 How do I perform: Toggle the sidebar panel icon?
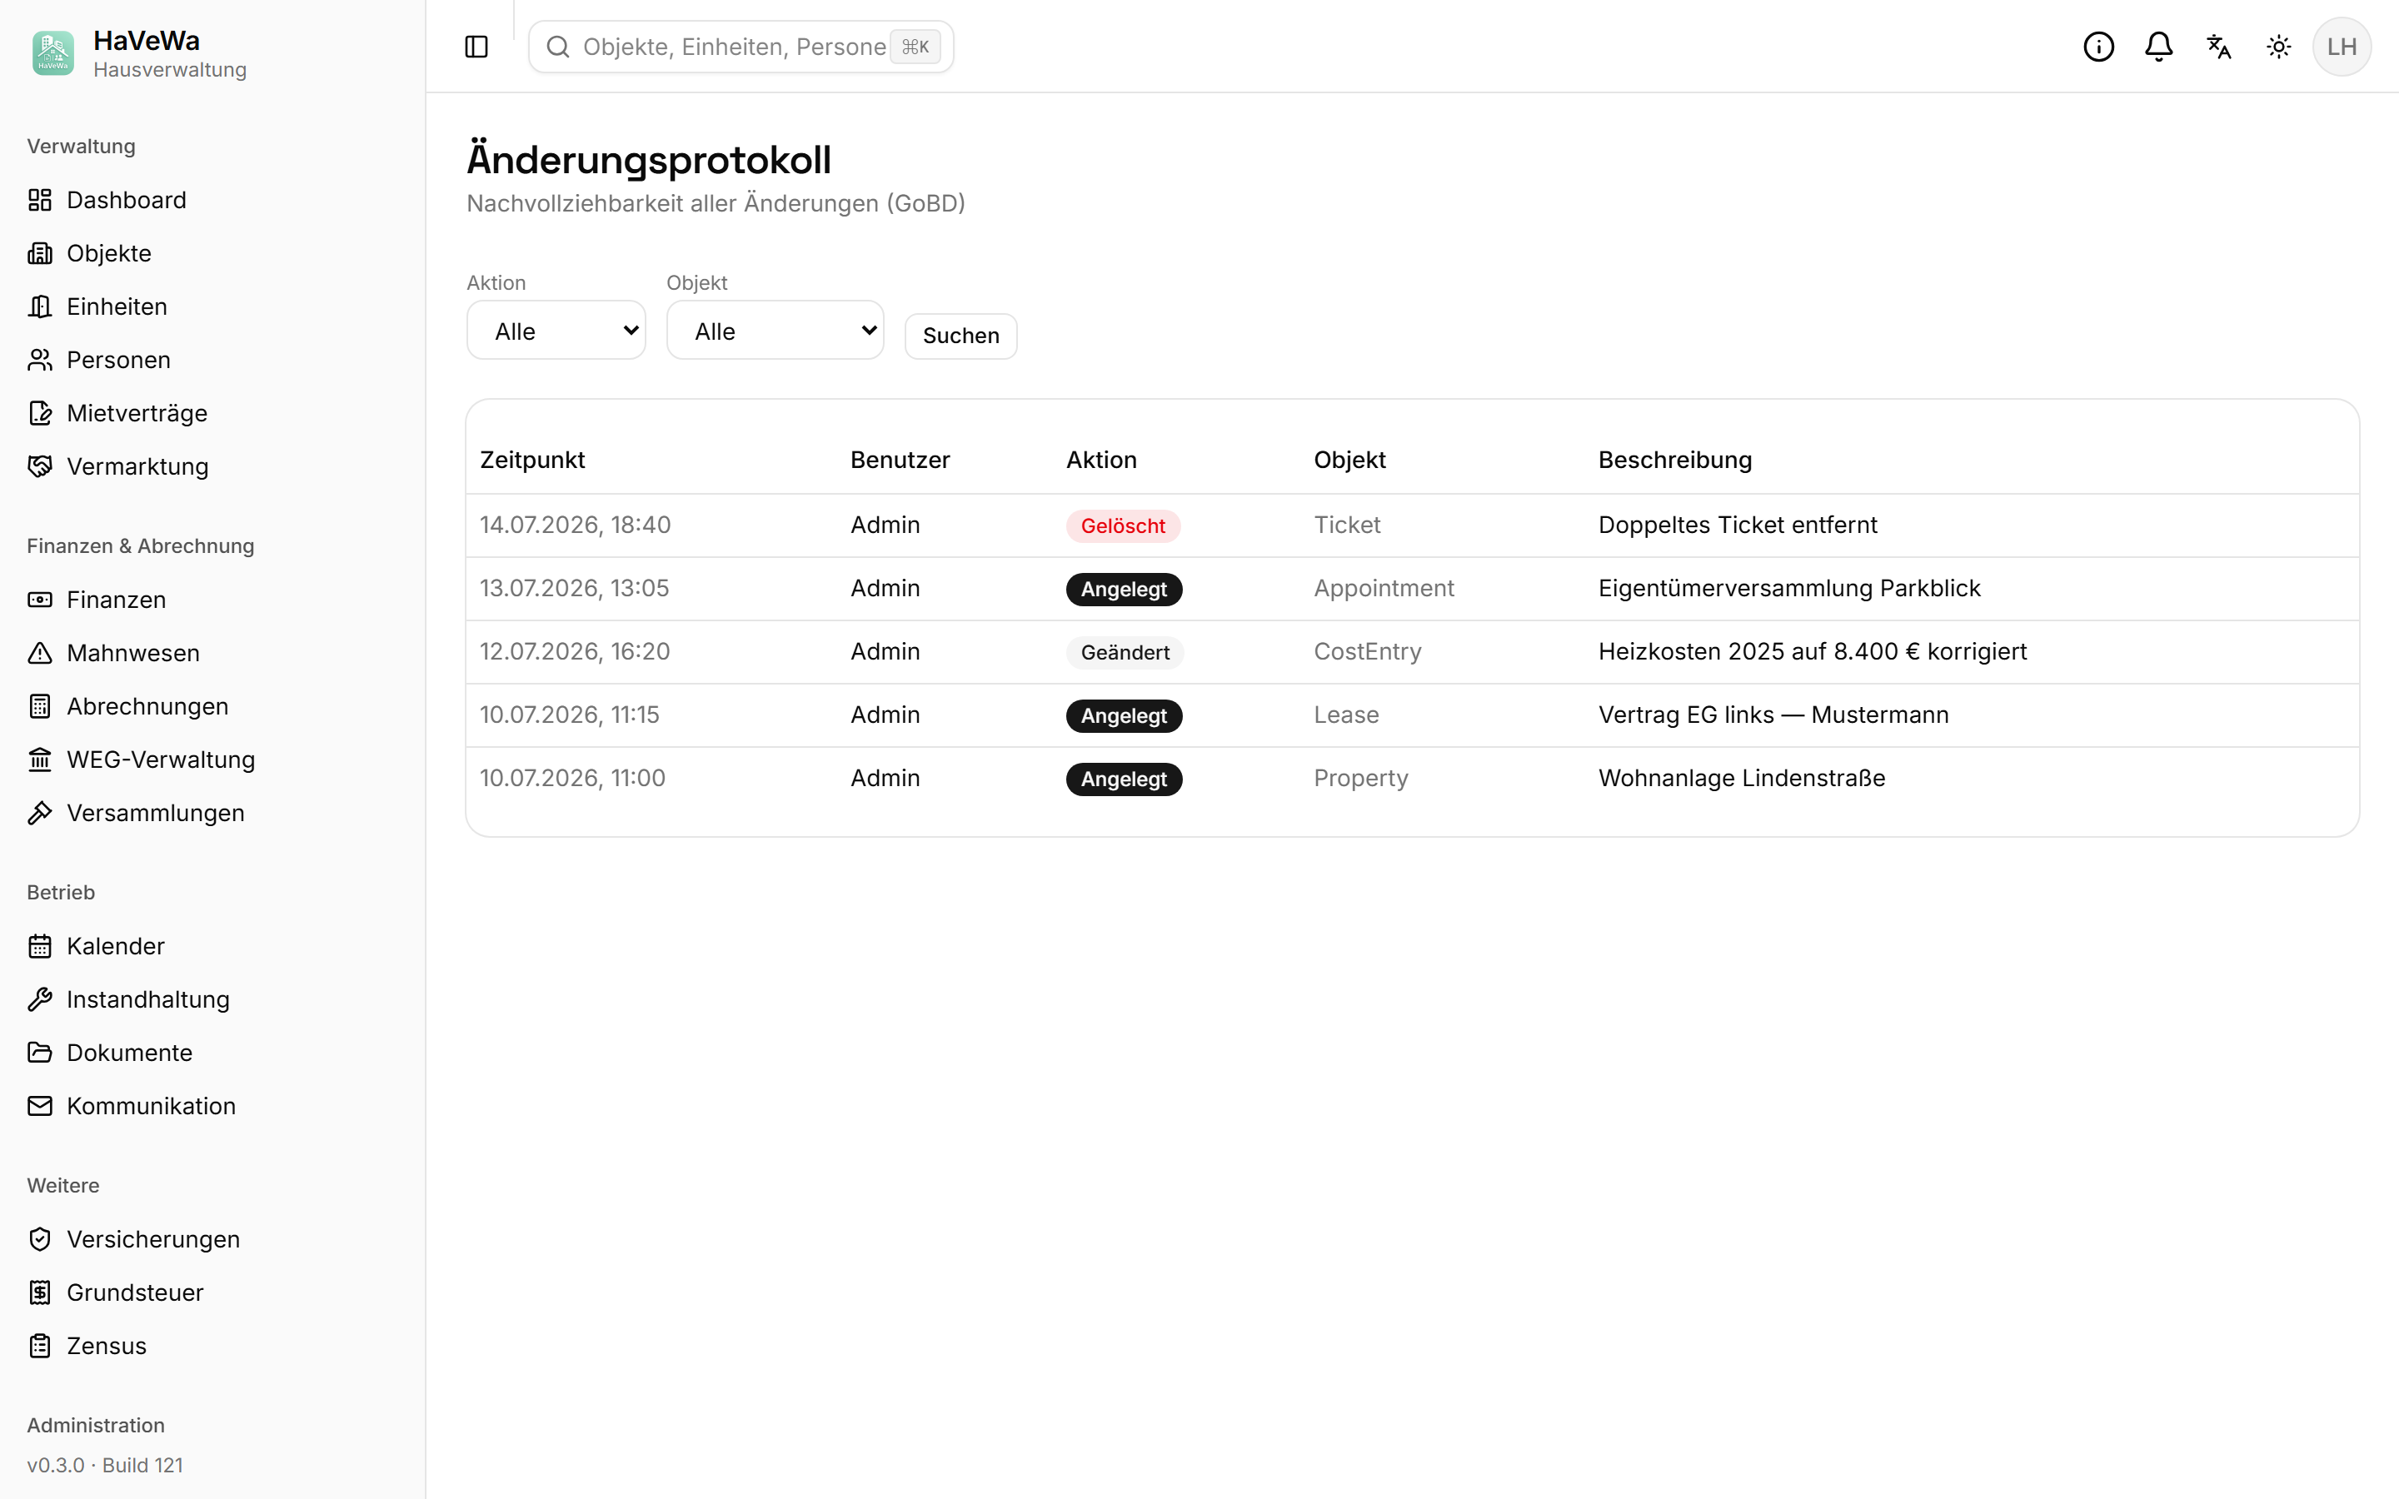(476, 47)
